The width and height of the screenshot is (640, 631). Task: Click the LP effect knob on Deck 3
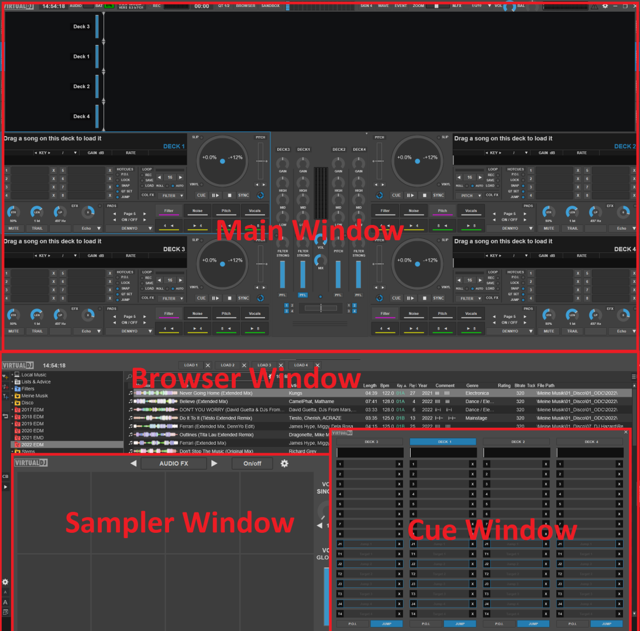60,315
